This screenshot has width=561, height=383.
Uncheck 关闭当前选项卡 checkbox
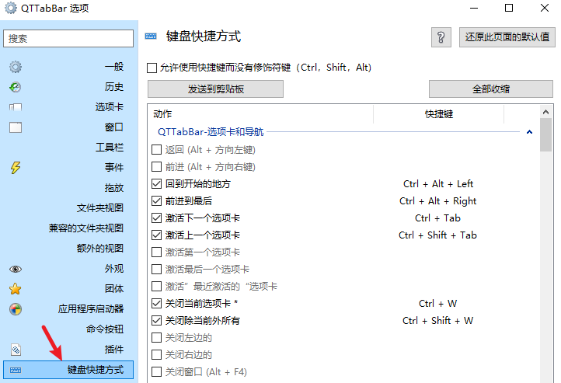coord(156,303)
